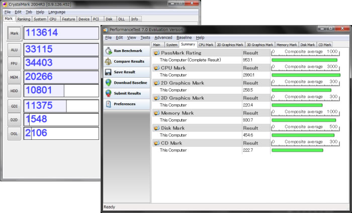352x213 pixels.
Task: Click the HDD score 10801 field
Action: 61,91
